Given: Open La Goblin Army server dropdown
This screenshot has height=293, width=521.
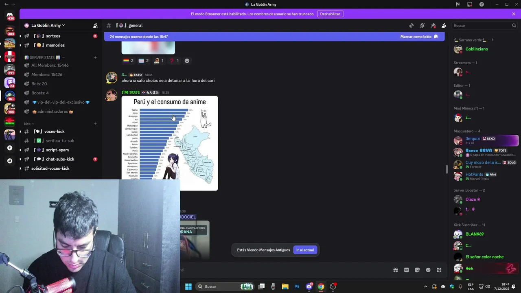Looking at the screenshot, I should coord(48,25).
